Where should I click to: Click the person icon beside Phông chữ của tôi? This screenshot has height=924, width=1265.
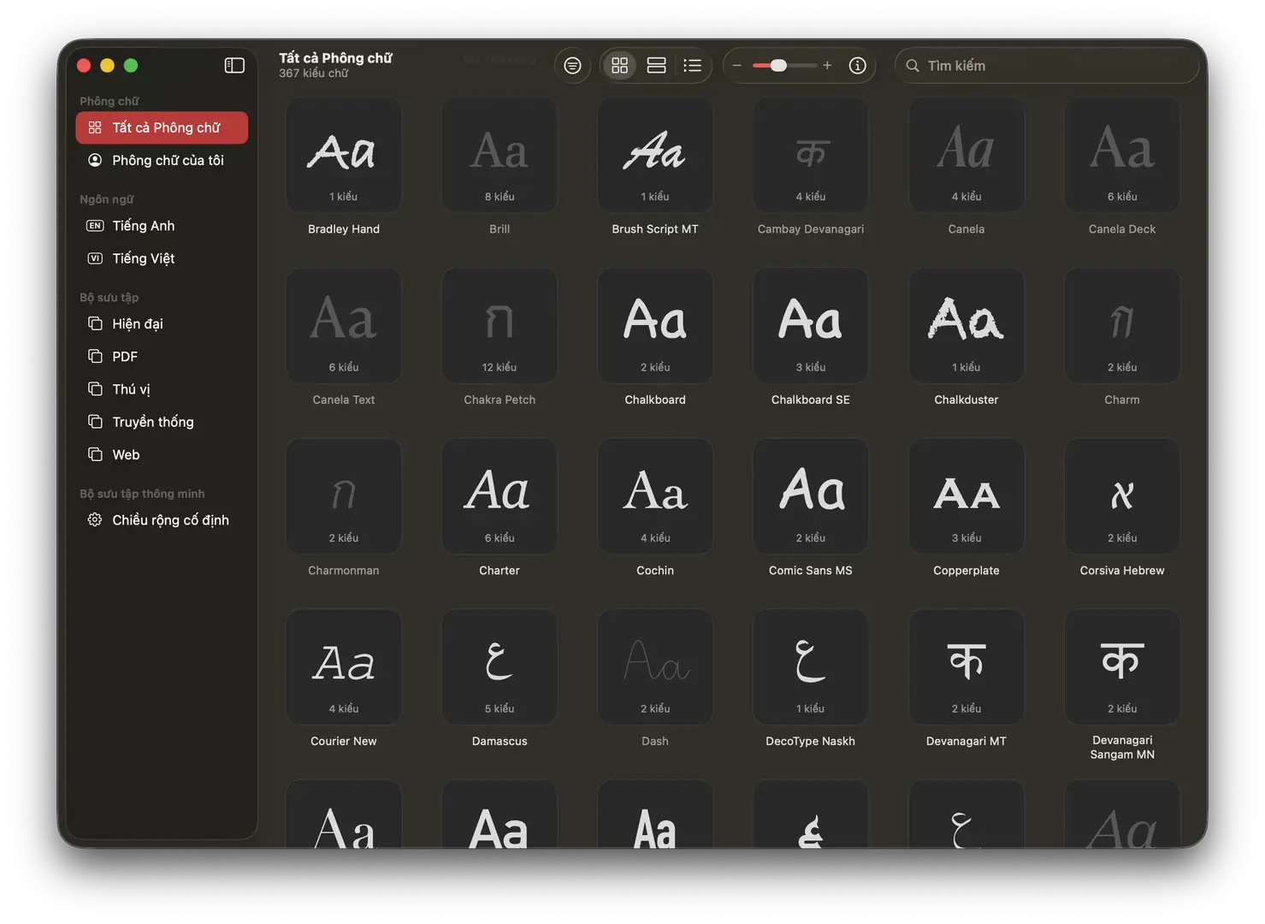95,160
